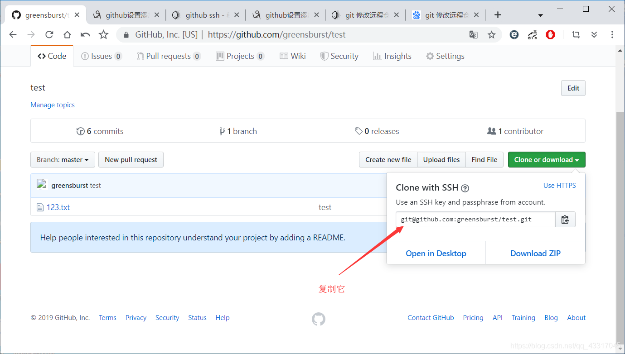Close the greensburst GitHub tab
Viewport: 625px width, 354px height.
click(x=77, y=15)
